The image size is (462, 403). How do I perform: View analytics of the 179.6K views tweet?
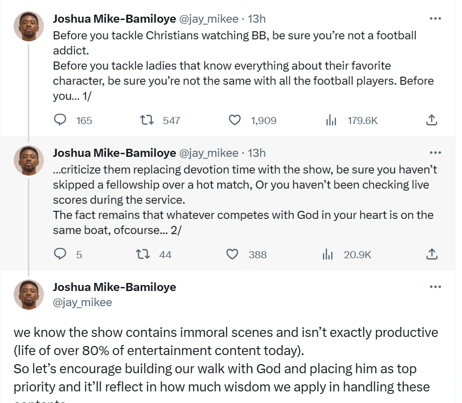331,120
